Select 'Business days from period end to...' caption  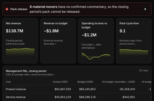(130, 42)
